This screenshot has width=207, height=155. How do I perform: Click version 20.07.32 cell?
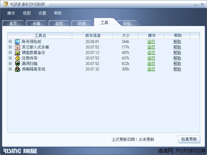(x=92, y=69)
